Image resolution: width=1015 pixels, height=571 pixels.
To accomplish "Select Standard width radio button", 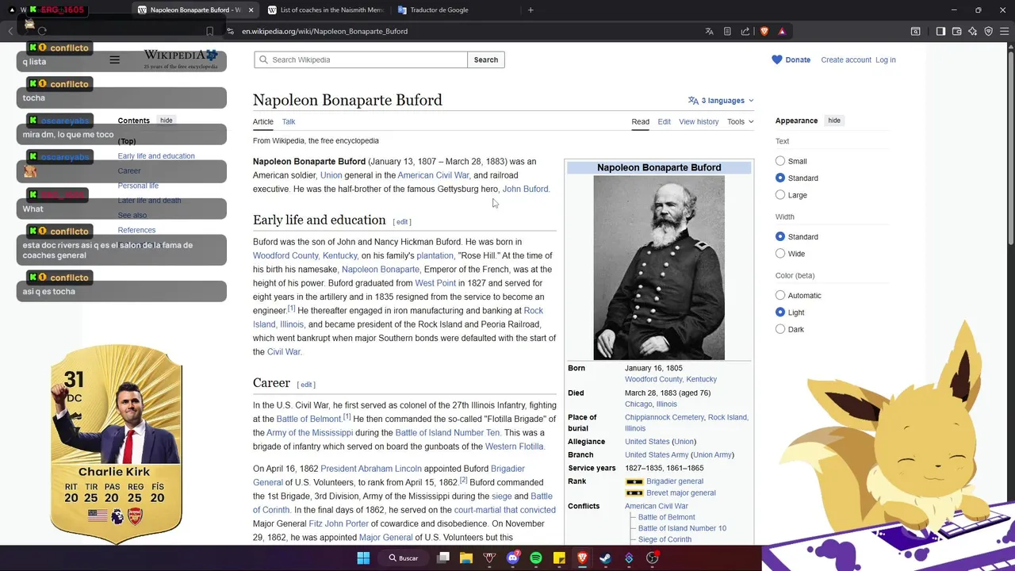I will 780,236.
